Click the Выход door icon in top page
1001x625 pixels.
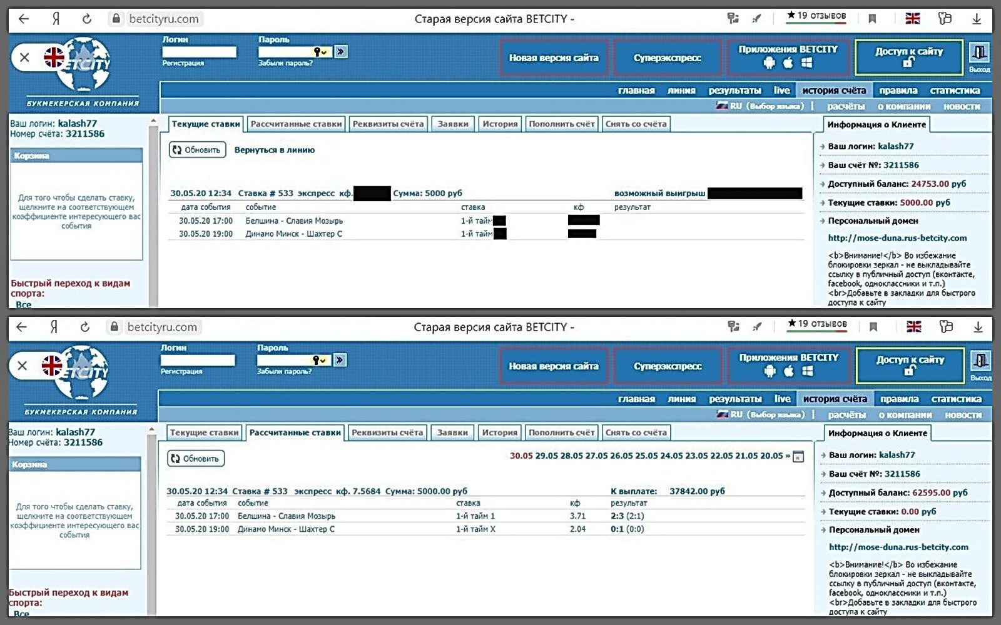click(979, 52)
